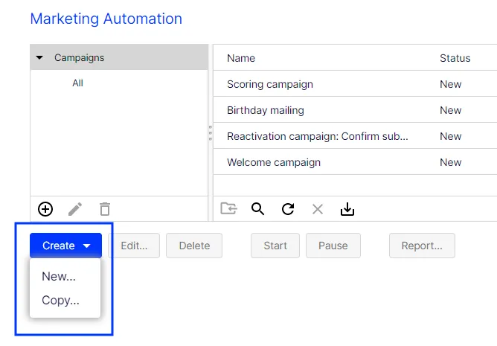Refresh the campaign list
Image resolution: width=497 pixels, height=346 pixels.
[288, 209]
